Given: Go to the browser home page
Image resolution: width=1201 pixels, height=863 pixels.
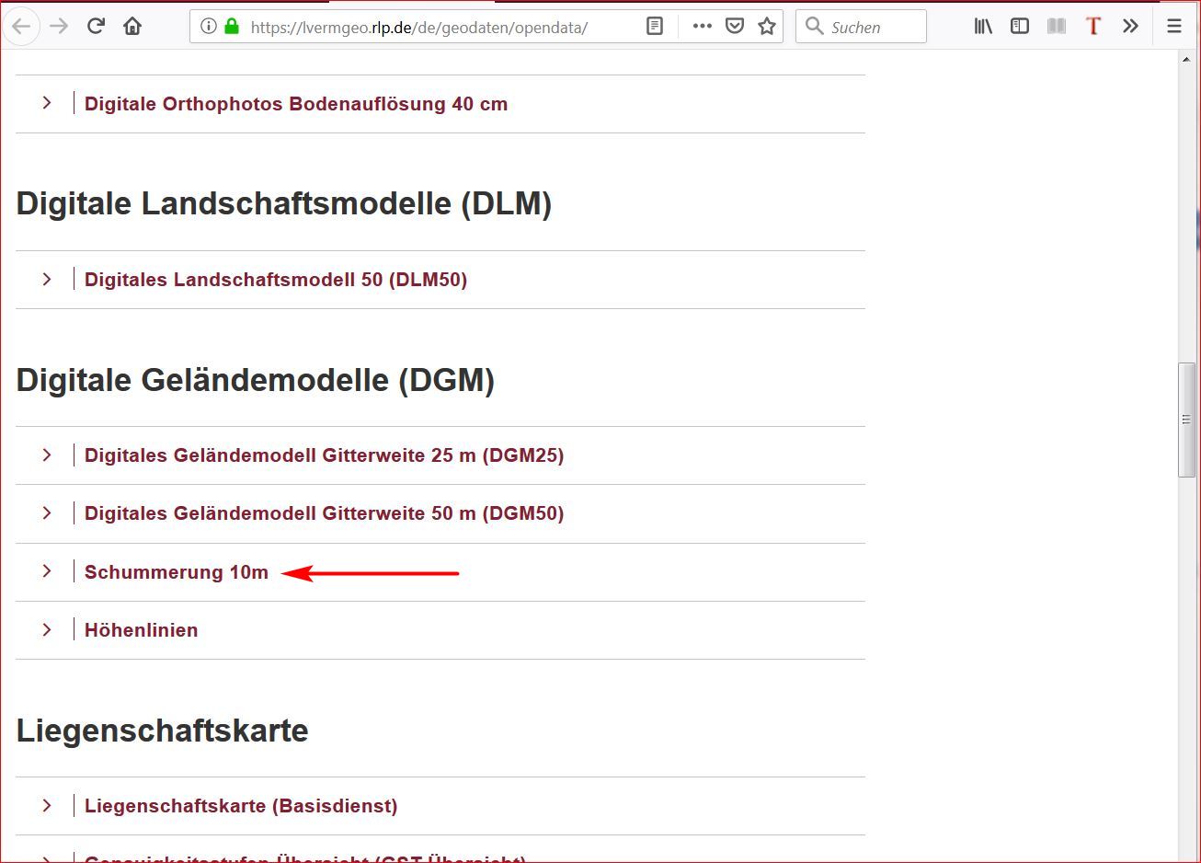Looking at the screenshot, I should [x=132, y=27].
